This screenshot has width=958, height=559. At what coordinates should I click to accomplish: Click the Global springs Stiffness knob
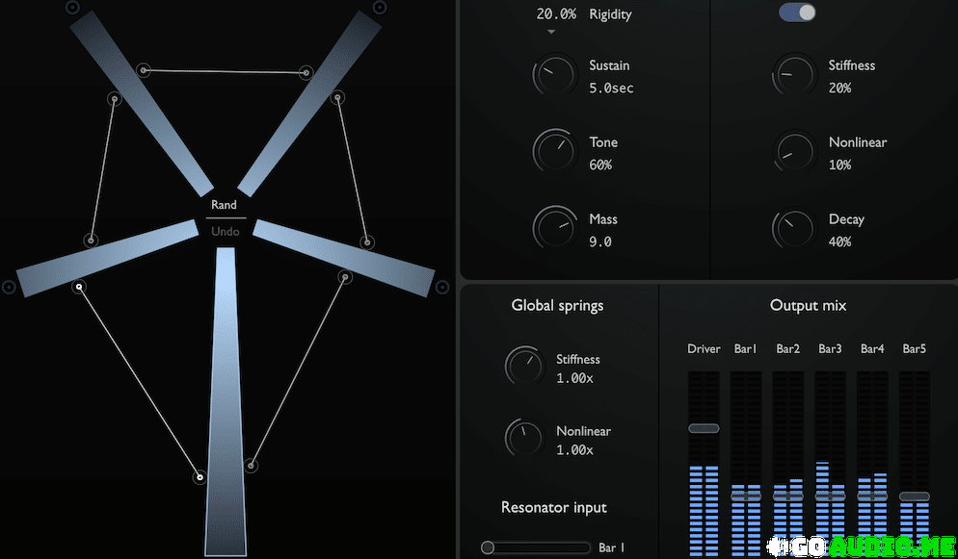pyautogui.click(x=525, y=367)
